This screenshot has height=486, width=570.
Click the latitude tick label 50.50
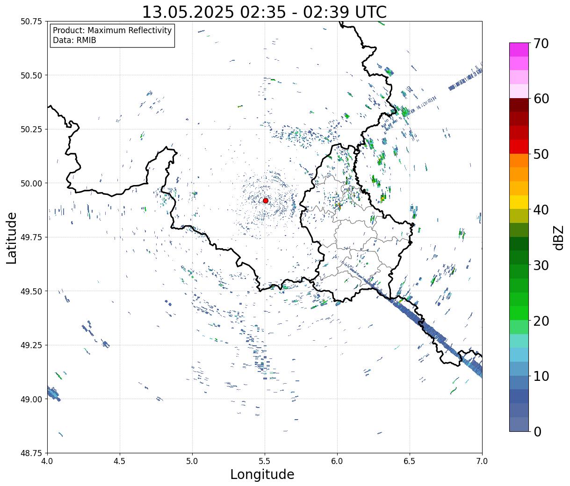pos(31,75)
